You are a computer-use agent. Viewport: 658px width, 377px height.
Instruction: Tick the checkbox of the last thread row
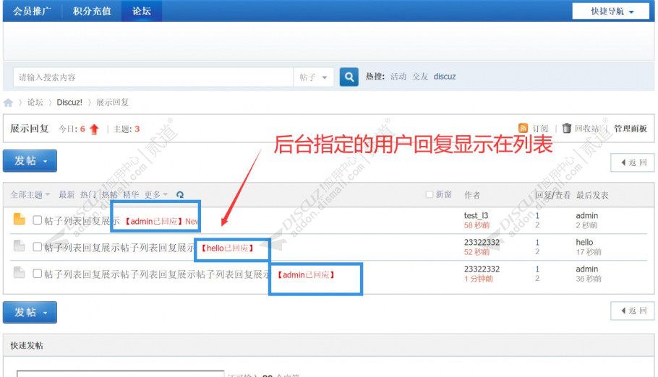point(38,274)
